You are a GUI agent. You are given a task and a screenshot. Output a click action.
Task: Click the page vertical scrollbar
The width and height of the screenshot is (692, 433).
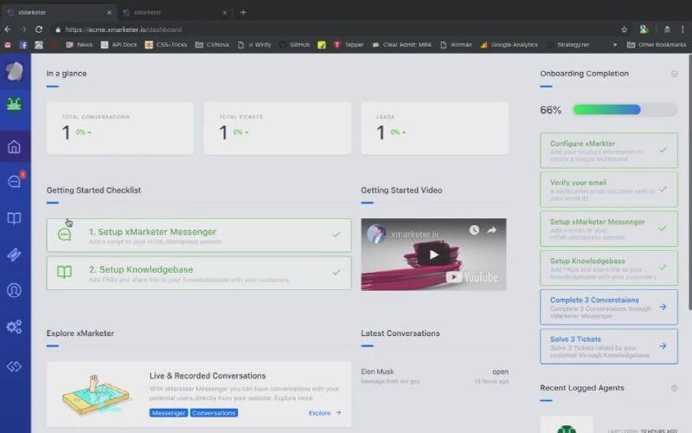(x=689, y=182)
